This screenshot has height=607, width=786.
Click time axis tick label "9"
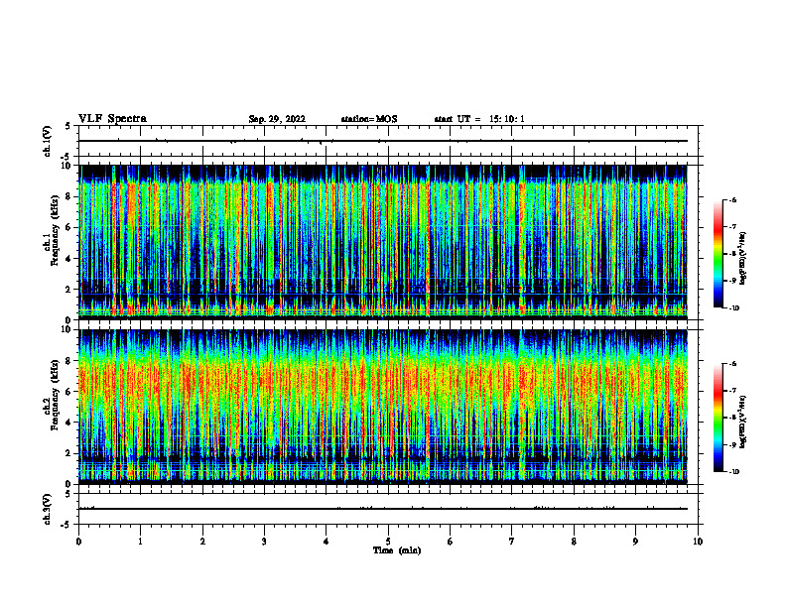point(635,542)
